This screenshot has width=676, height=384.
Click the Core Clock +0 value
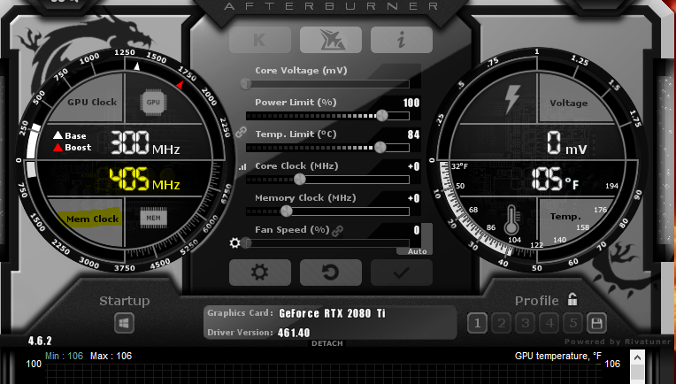pos(414,166)
